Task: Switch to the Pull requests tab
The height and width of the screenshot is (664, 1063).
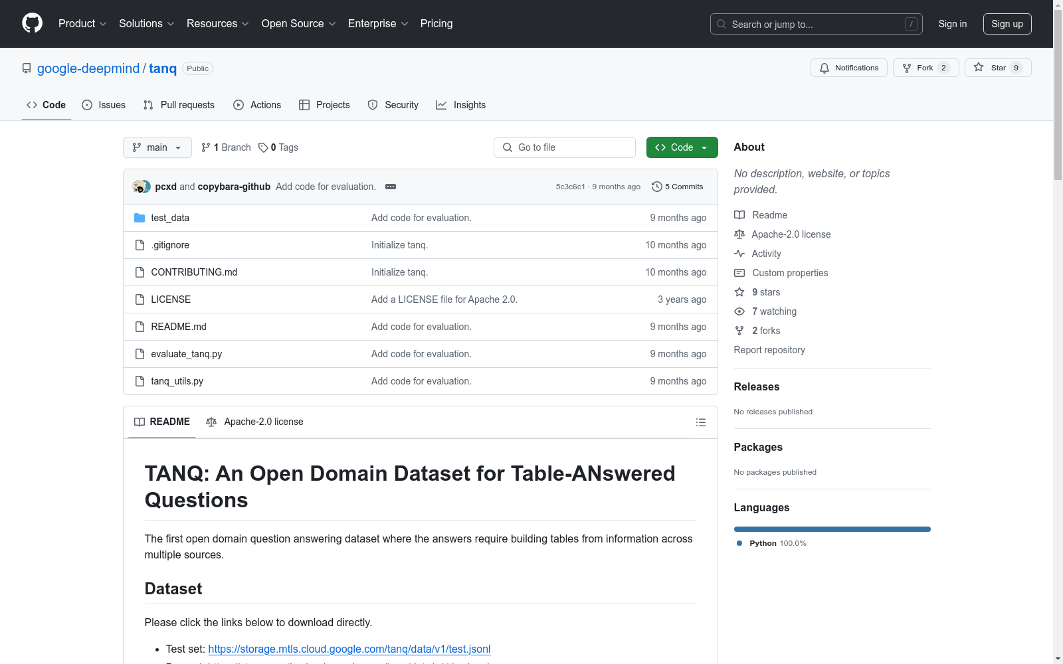Action: pyautogui.click(x=179, y=105)
